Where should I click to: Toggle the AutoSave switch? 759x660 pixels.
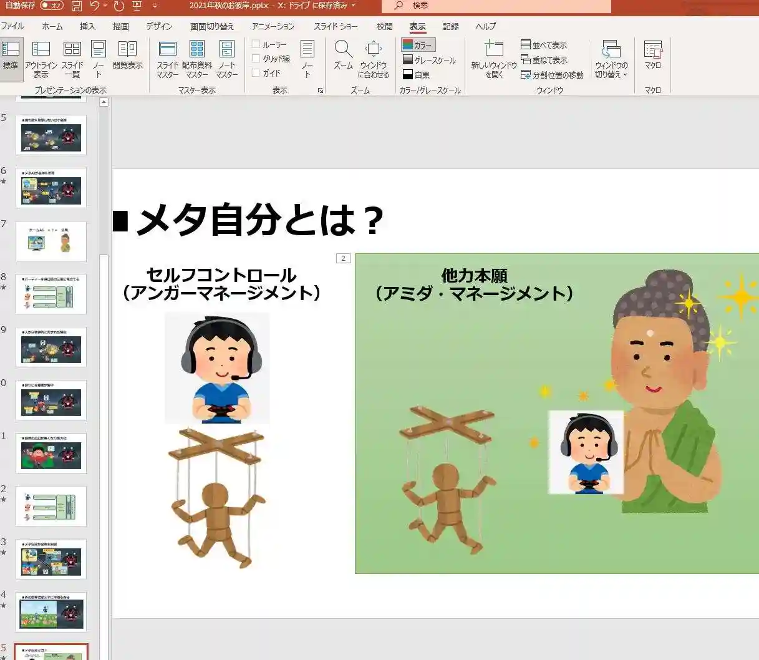pyautogui.click(x=52, y=6)
